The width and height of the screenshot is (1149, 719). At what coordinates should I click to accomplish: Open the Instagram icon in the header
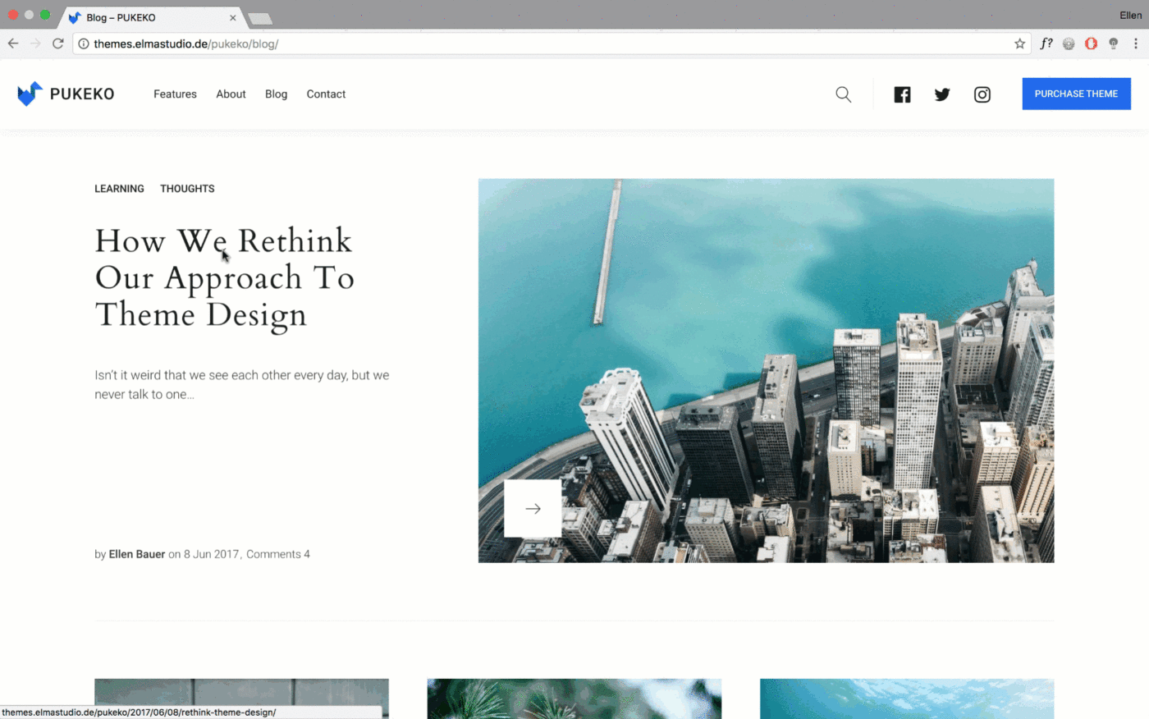pos(982,94)
